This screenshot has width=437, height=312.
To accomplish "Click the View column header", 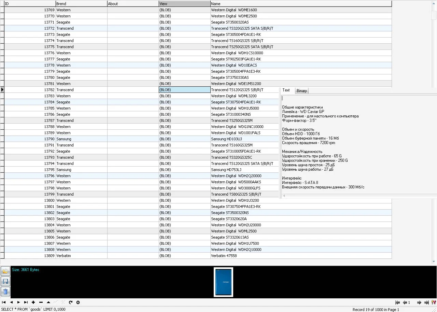I will click(185, 4).
